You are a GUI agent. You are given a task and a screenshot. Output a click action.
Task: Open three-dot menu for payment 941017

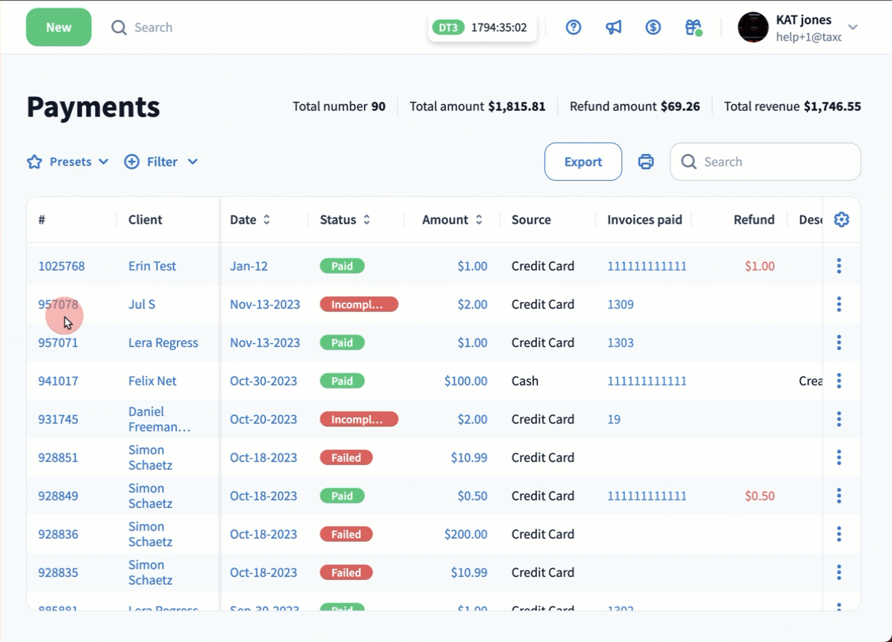[839, 381]
